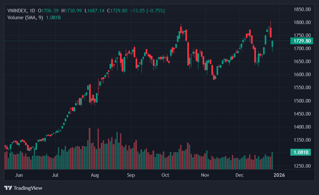Click the TradingView logo icon
This screenshot has height=195, width=319.
point(8,188)
